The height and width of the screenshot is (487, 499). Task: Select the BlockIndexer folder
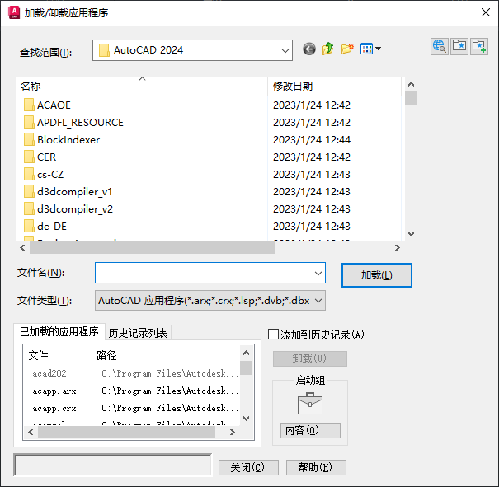tap(62, 139)
